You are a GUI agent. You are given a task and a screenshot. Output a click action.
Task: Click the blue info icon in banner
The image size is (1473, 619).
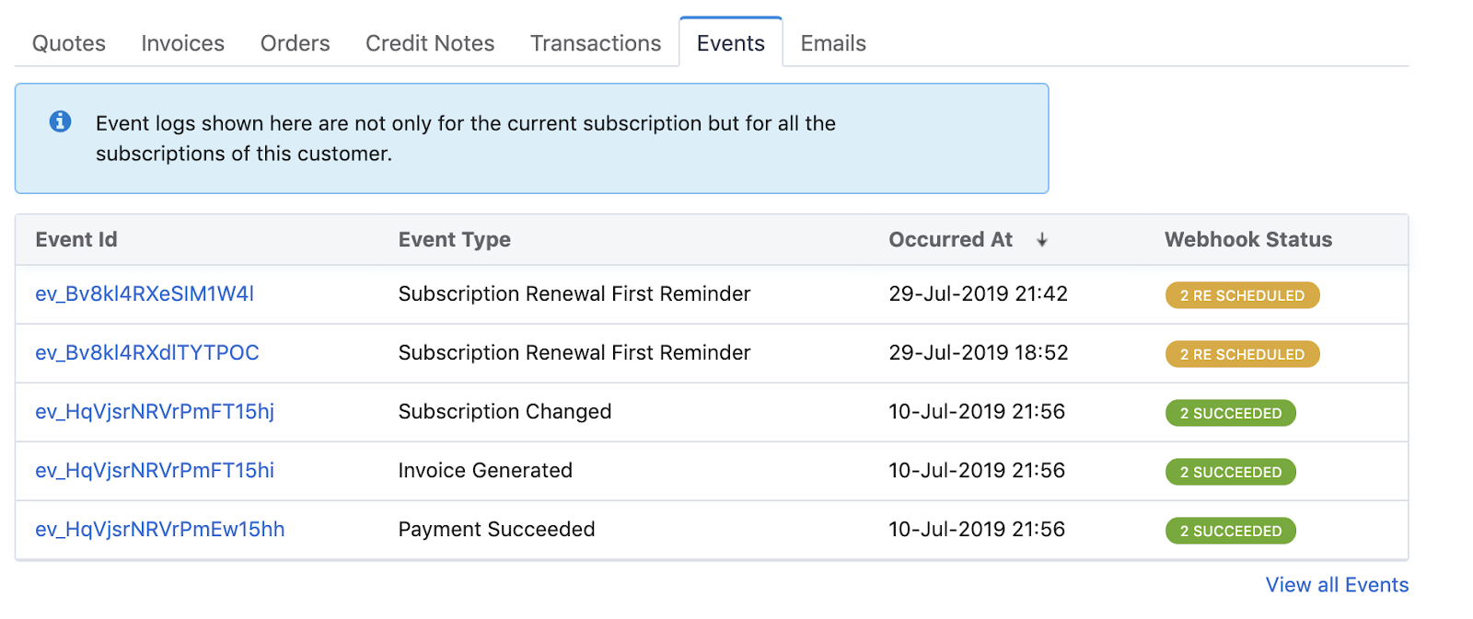click(61, 121)
